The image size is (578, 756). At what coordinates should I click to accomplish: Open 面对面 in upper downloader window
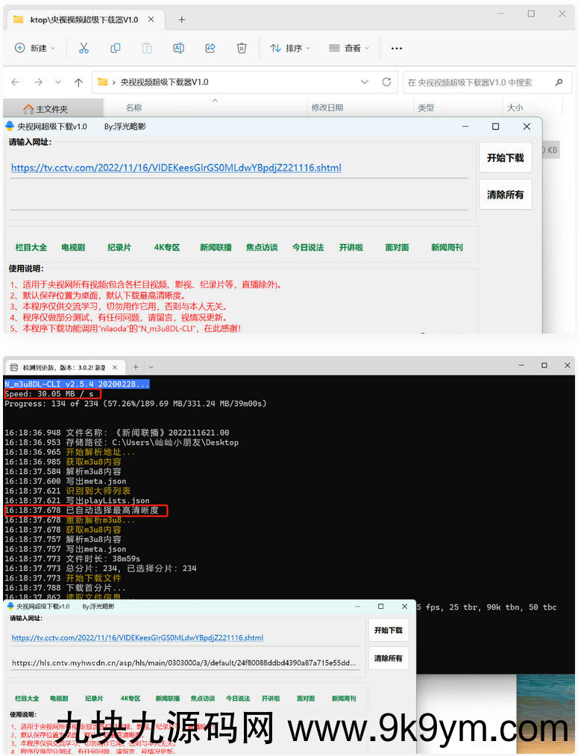397,247
